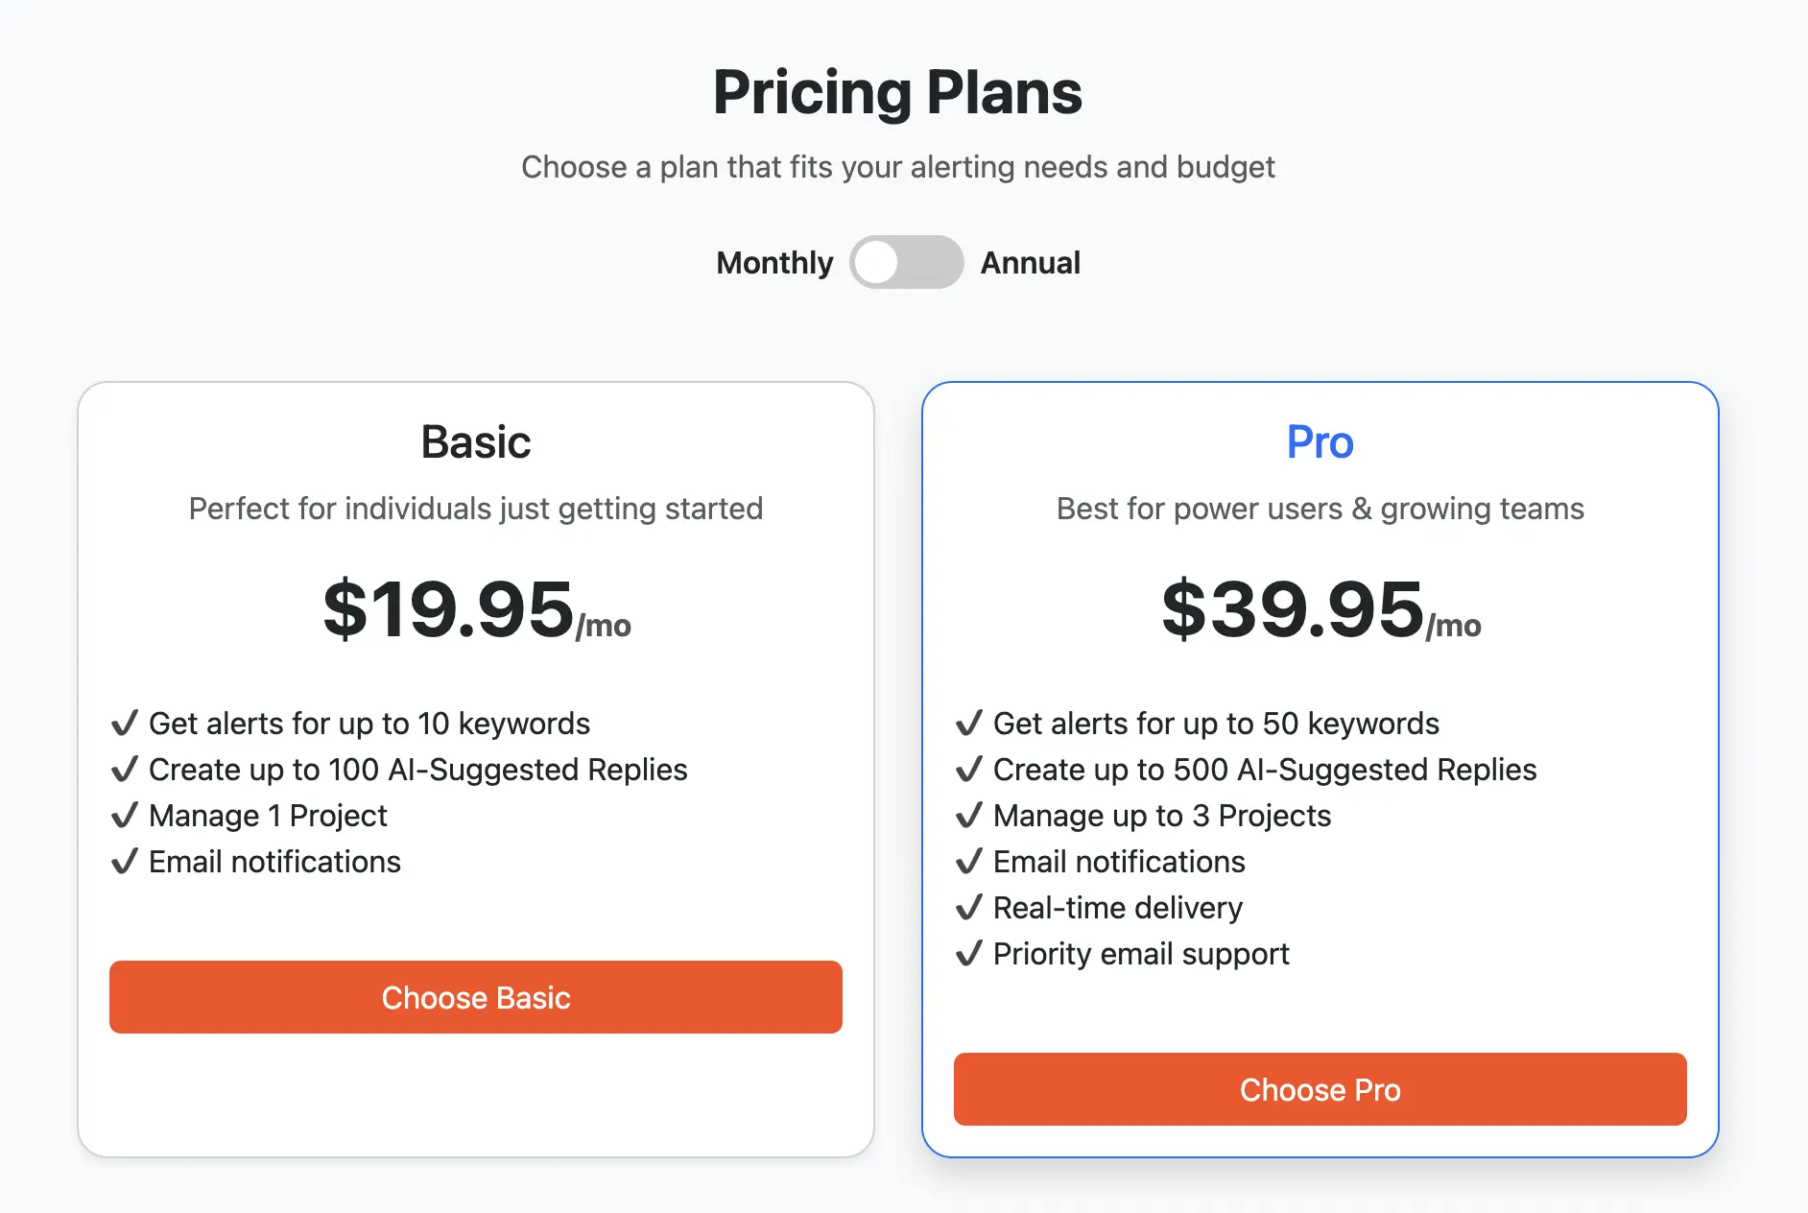Click the checkmark beside 10 keywords alerts
The height and width of the screenshot is (1213, 1808).
tap(125, 723)
